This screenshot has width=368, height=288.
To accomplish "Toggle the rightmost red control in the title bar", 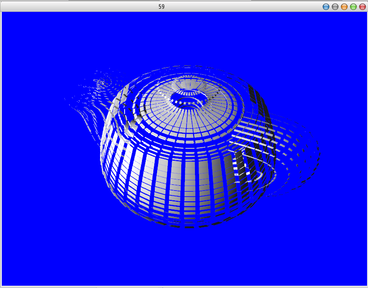I will [x=362, y=6].
